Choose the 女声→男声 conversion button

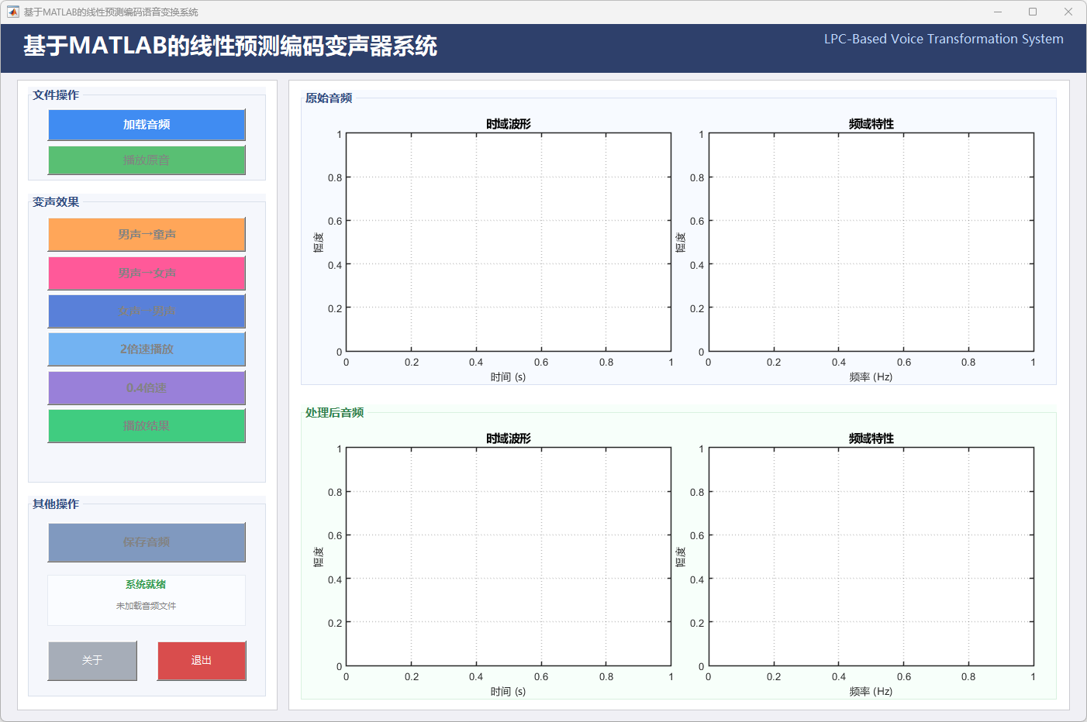pos(147,311)
